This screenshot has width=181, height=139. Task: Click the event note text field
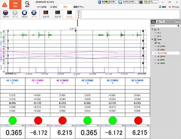click(130, 14)
